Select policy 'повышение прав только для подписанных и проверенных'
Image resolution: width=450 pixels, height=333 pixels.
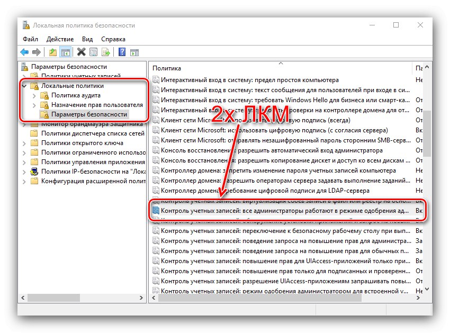pos(285,271)
